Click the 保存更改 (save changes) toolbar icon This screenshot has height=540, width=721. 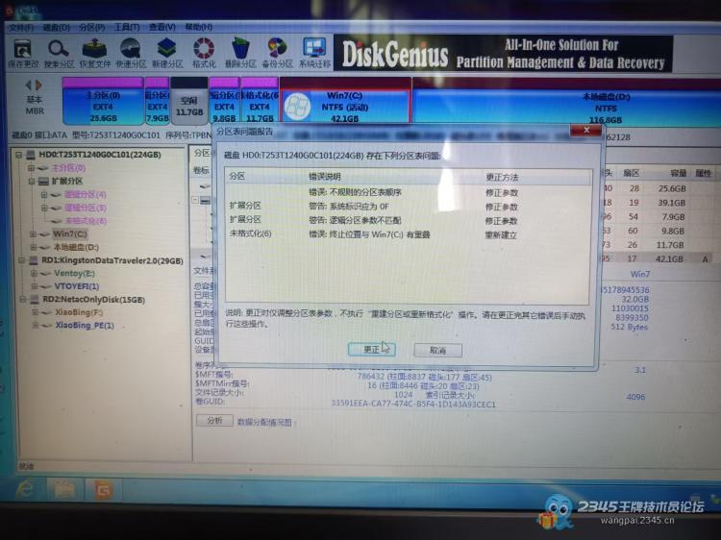(x=22, y=49)
